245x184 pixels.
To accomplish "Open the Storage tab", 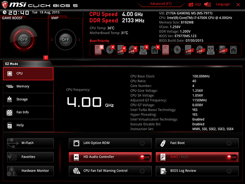I will click(x=28, y=99).
